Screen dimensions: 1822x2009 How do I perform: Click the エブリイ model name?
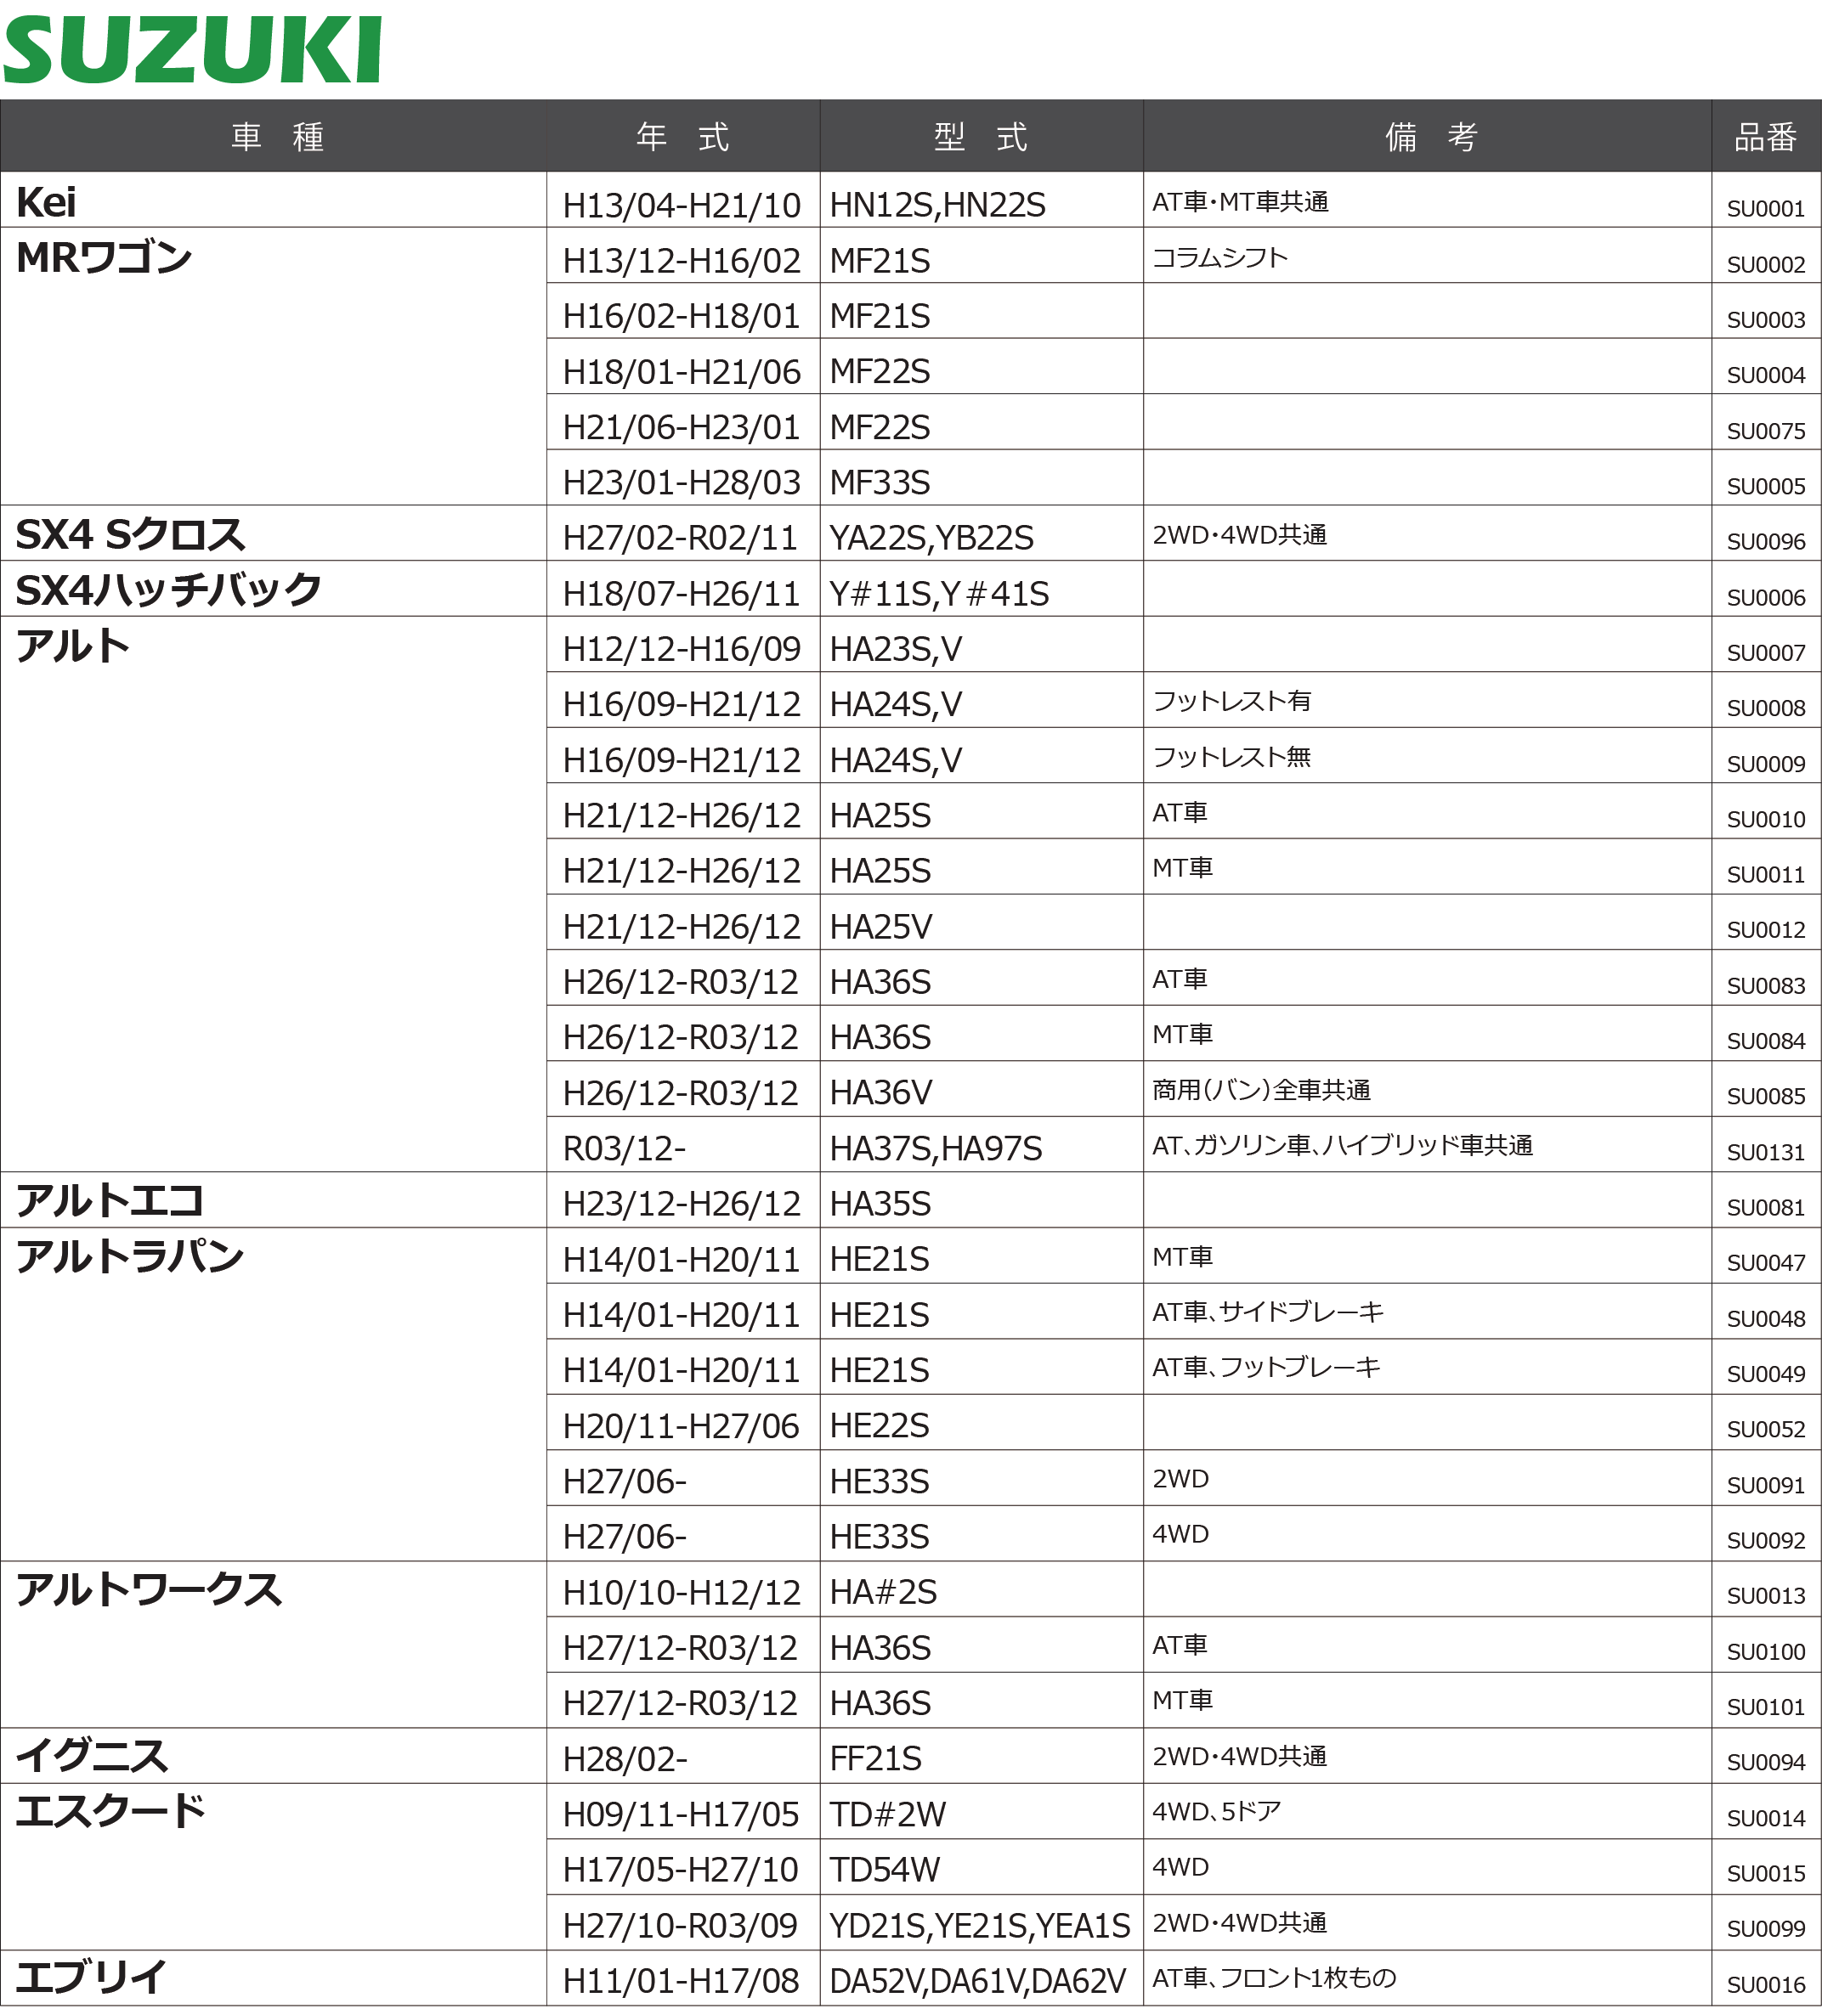[x=91, y=1977]
